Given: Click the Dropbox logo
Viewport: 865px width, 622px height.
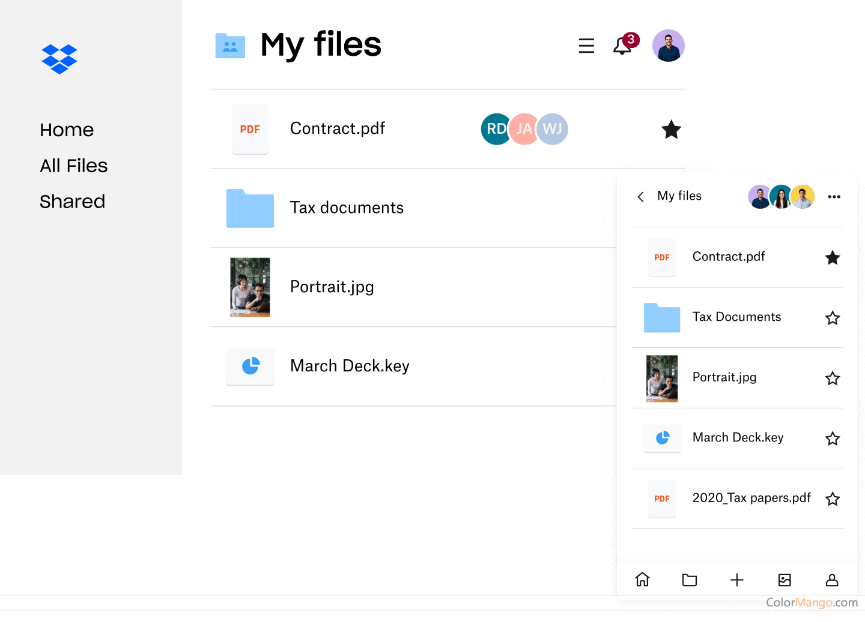Looking at the screenshot, I should coord(59,59).
